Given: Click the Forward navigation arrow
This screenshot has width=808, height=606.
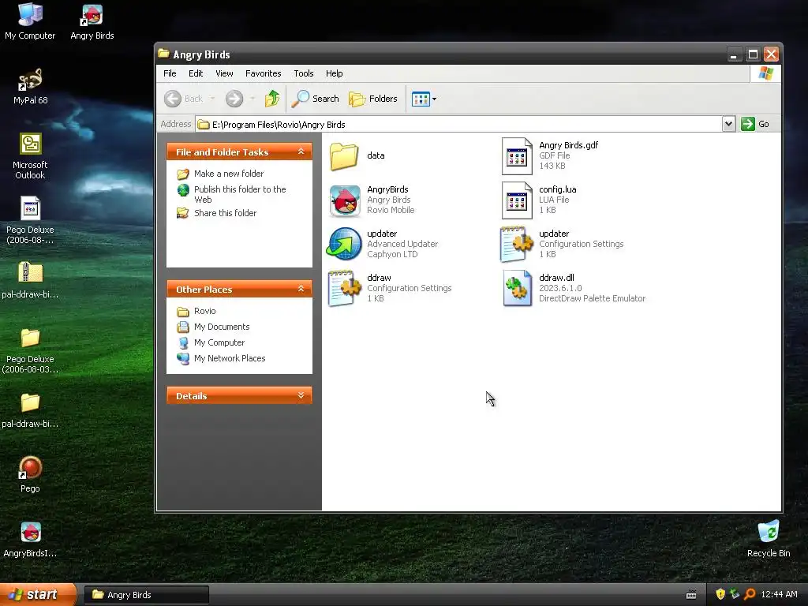Looking at the screenshot, I should coord(234,99).
